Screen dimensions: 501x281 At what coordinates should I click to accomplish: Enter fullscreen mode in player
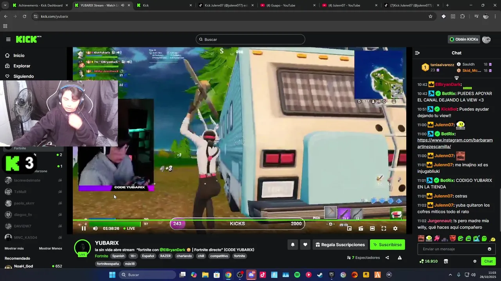(384, 228)
